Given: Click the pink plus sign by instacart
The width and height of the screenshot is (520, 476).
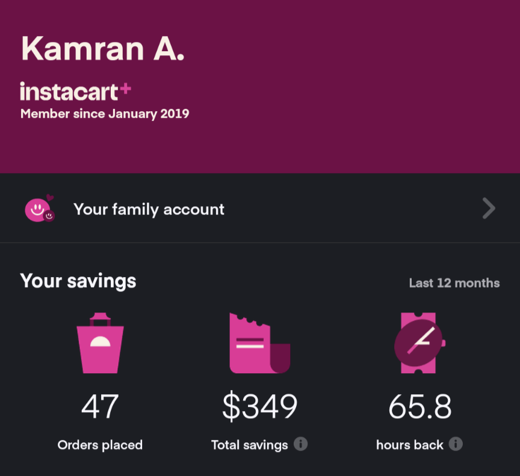Looking at the screenshot, I should pyautogui.click(x=125, y=89).
